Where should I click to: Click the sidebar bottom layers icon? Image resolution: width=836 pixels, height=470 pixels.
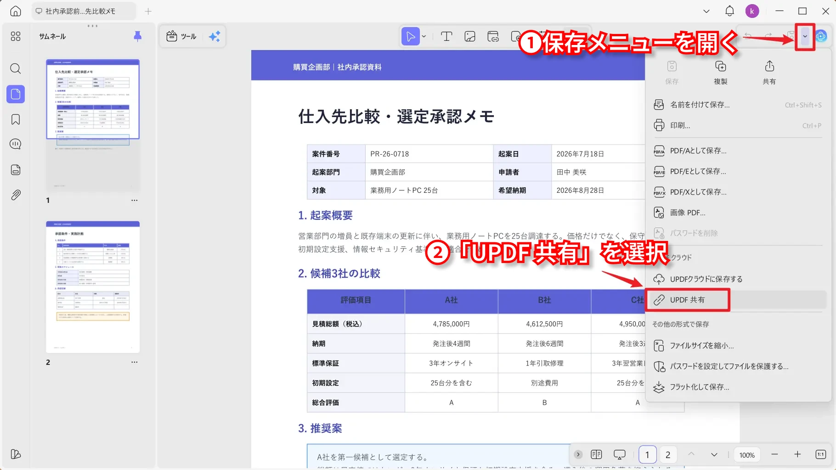click(x=16, y=454)
